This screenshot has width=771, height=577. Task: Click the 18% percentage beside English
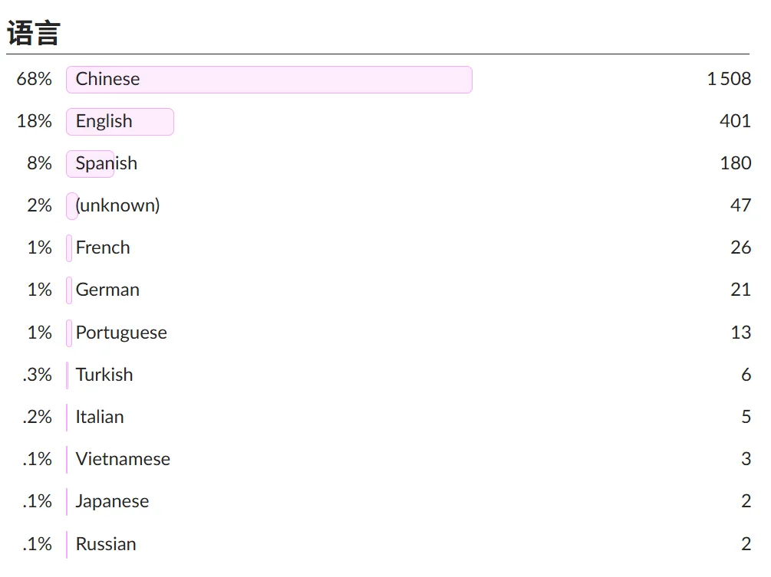[35, 121]
